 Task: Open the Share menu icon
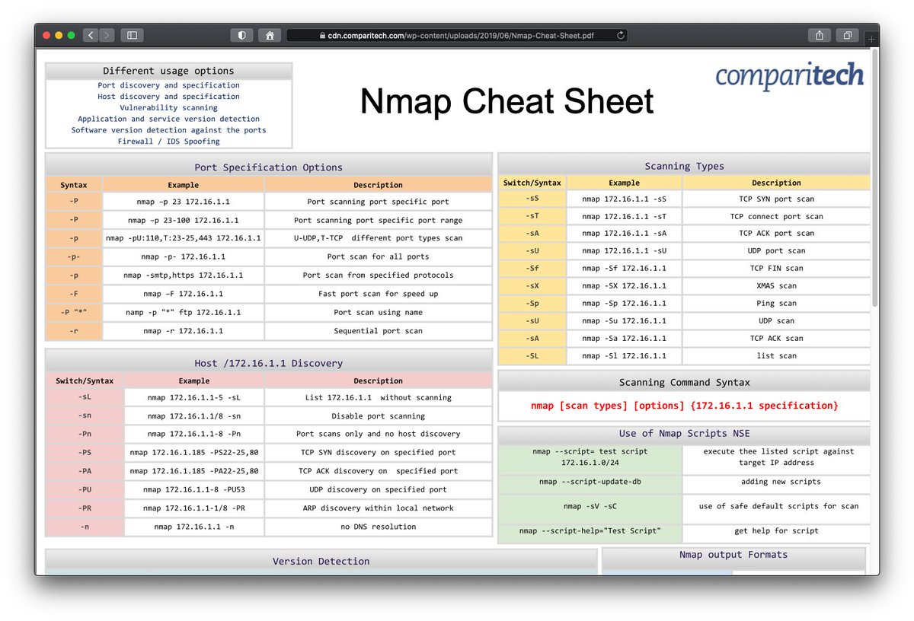click(x=819, y=35)
